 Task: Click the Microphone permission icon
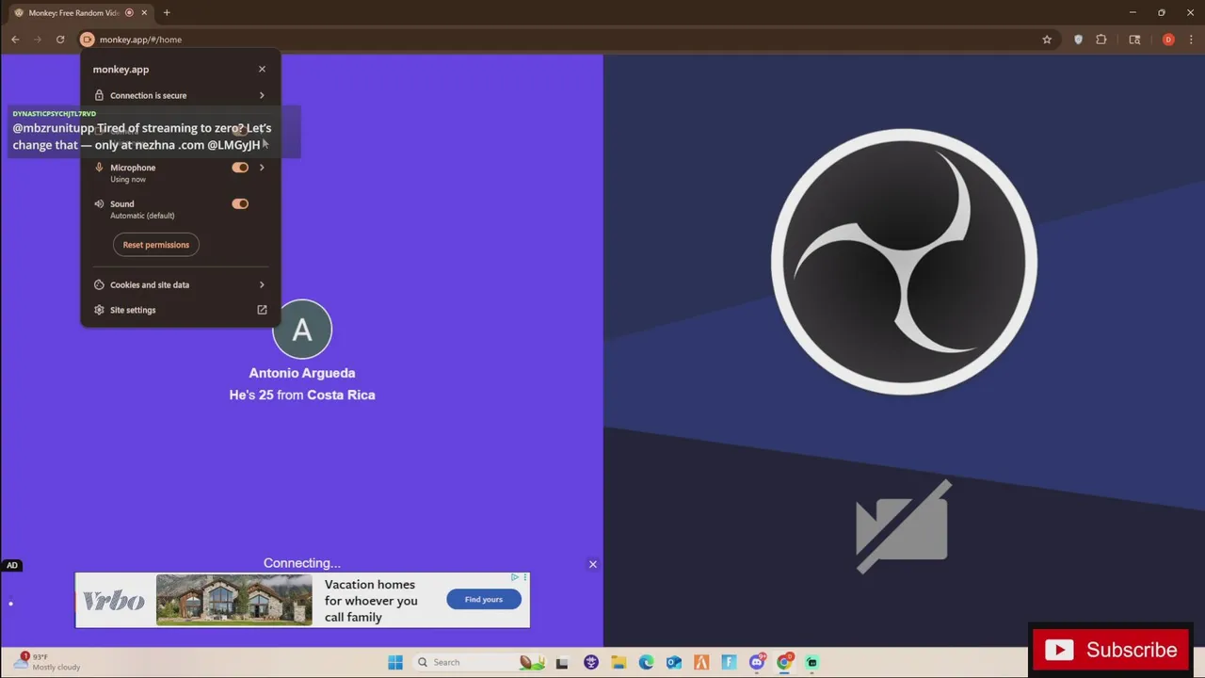pyautogui.click(x=99, y=168)
